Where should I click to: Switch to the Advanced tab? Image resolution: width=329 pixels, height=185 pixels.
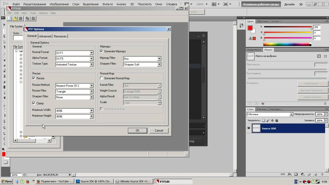click(45, 36)
